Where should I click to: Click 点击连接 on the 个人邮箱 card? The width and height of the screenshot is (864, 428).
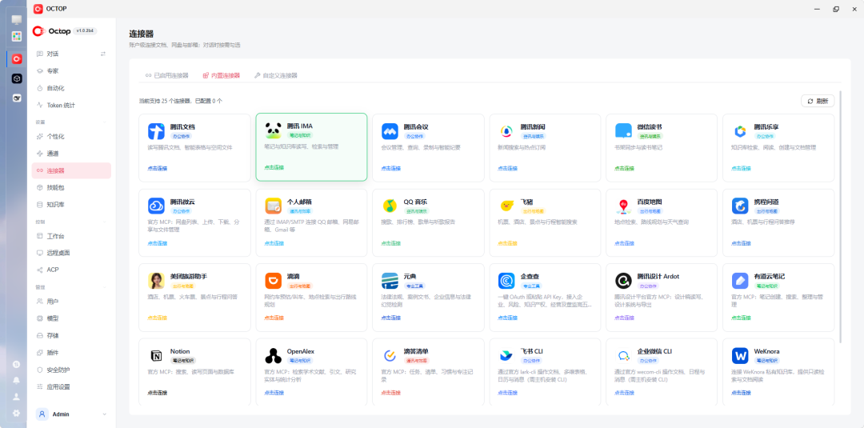tap(274, 243)
